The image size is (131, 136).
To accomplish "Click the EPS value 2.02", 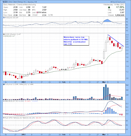I will (x=44, y=10).
